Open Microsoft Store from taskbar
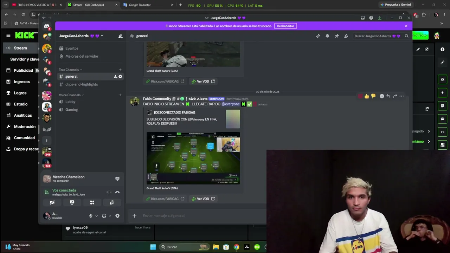The height and width of the screenshot is (253, 450). coord(226,247)
